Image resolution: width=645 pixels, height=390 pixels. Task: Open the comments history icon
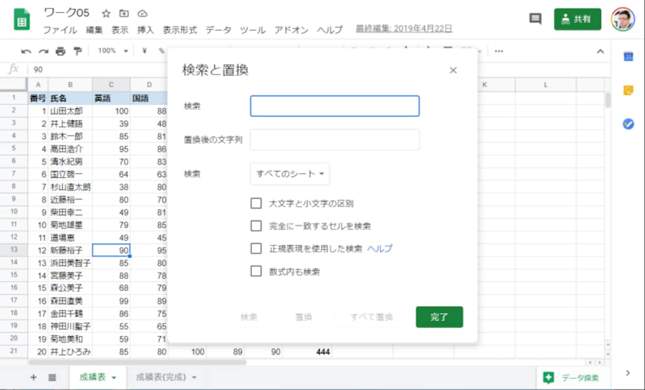pyautogui.click(x=535, y=19)
